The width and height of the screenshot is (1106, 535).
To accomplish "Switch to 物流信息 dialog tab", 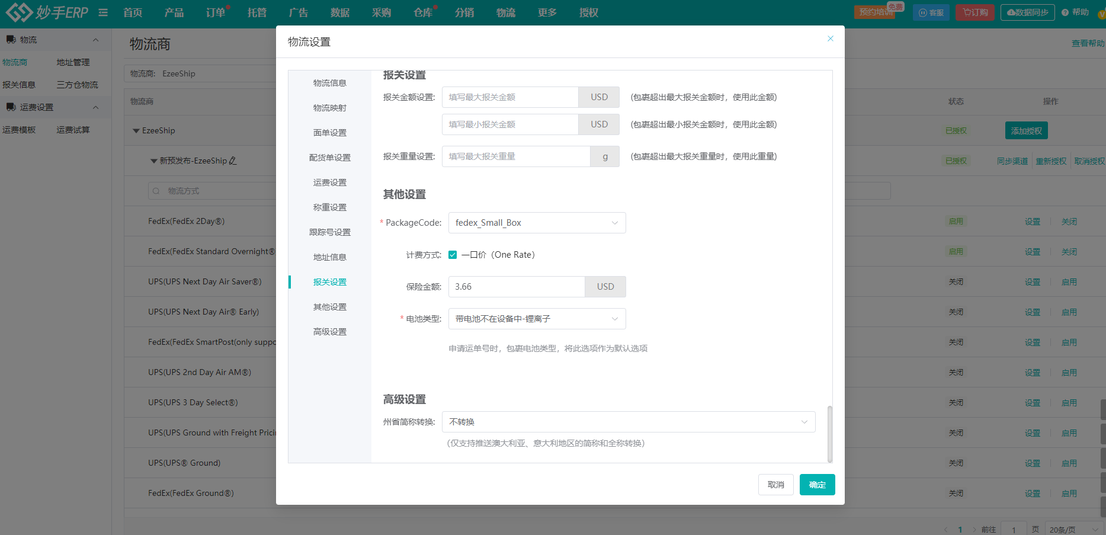I will coord(330,83).
